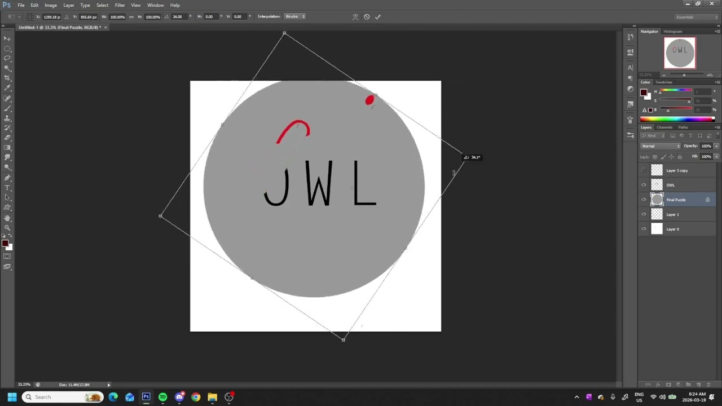The image size is (722, 406).
Task: Hide the Layer 1 layer
Action: point(644,214)
